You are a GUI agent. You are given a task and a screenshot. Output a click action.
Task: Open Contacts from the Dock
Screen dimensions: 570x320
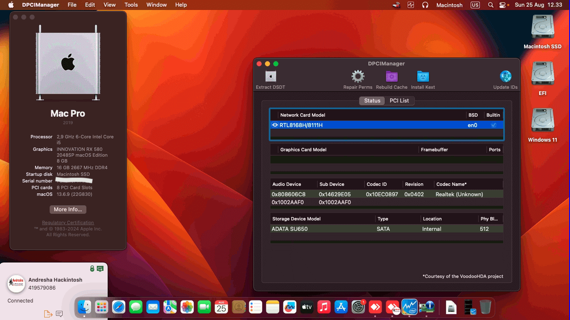click(238, 307)
